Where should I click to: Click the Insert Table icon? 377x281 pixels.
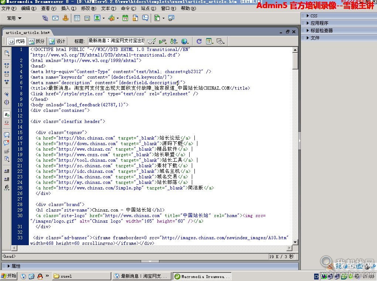(77, 18)
